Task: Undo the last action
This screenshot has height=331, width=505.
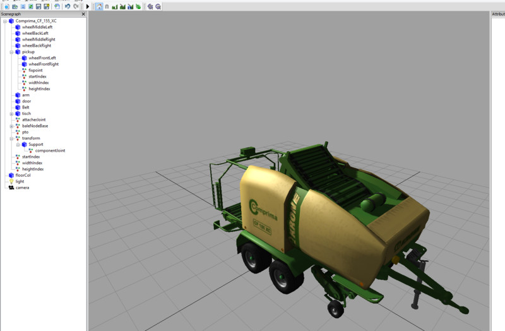Action: (68, 6)
